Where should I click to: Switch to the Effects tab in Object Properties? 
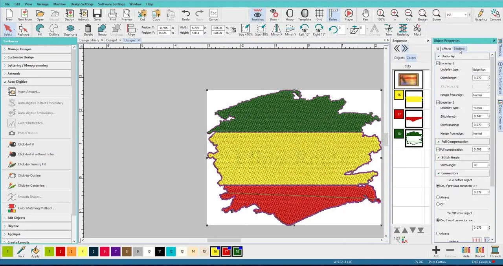pyautogui.click(x=446, y=49)
